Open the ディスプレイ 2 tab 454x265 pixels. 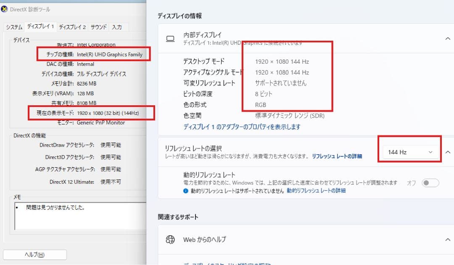click(x=72, y=27)
